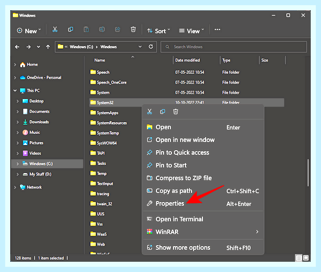This screenshot has width=321, height=272.
Task: Choose Open in new window
Action: (x=203, y=140)
